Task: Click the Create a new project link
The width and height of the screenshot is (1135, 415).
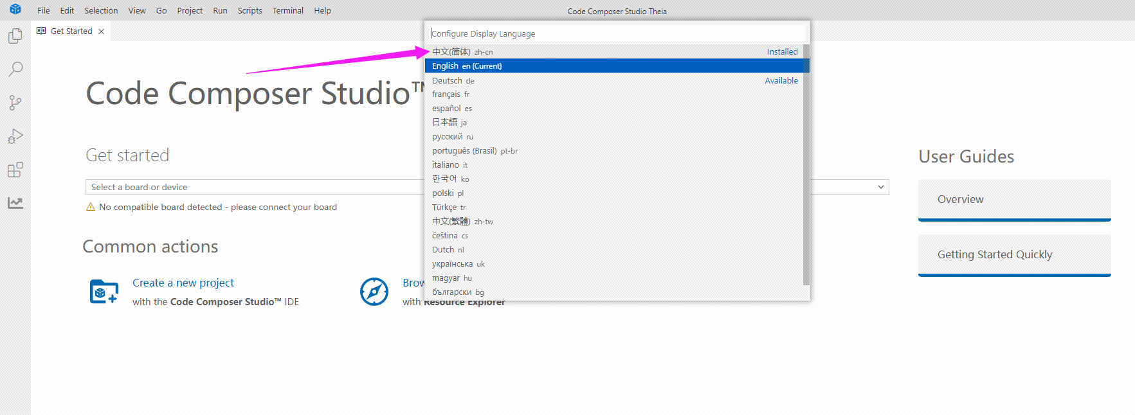Action: click(183, 283)
